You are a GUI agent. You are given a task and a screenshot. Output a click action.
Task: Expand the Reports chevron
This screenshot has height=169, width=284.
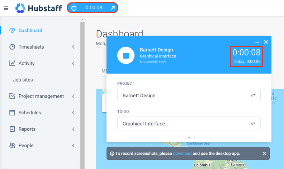[73, 129]
